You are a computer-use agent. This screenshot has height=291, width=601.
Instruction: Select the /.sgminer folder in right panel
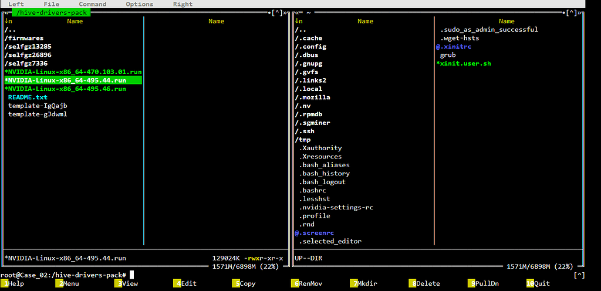click(312, 123)
